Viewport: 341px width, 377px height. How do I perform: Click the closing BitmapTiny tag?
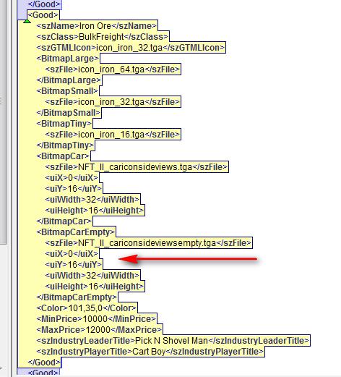[x=65, y=145]
